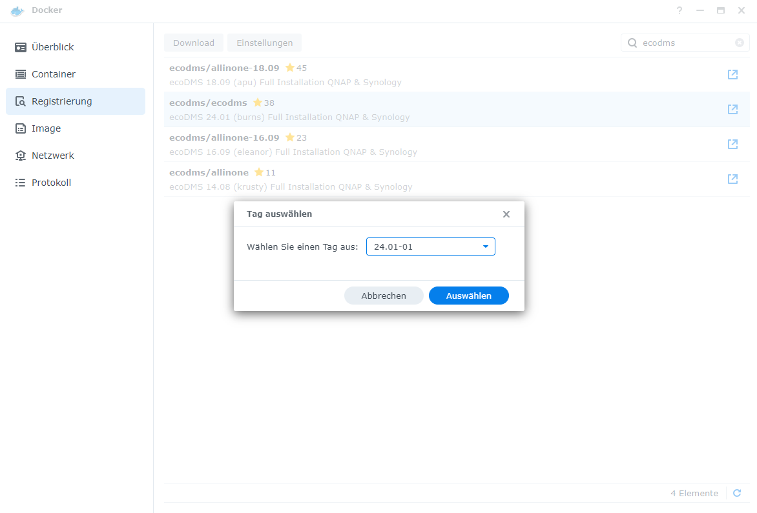Click ecoDMS 18.09 (apu) description
The width and height of the screenshot is (757, 513).
click(285, 83)
